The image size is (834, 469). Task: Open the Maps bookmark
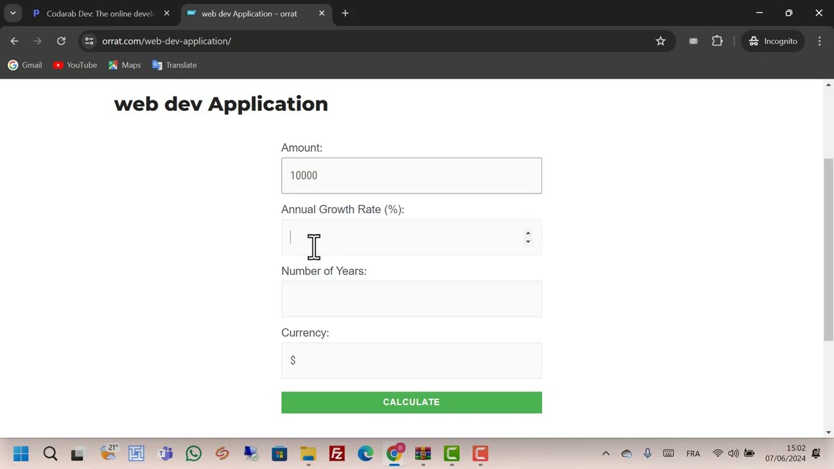pyautogui.click(x=124, y=65)
